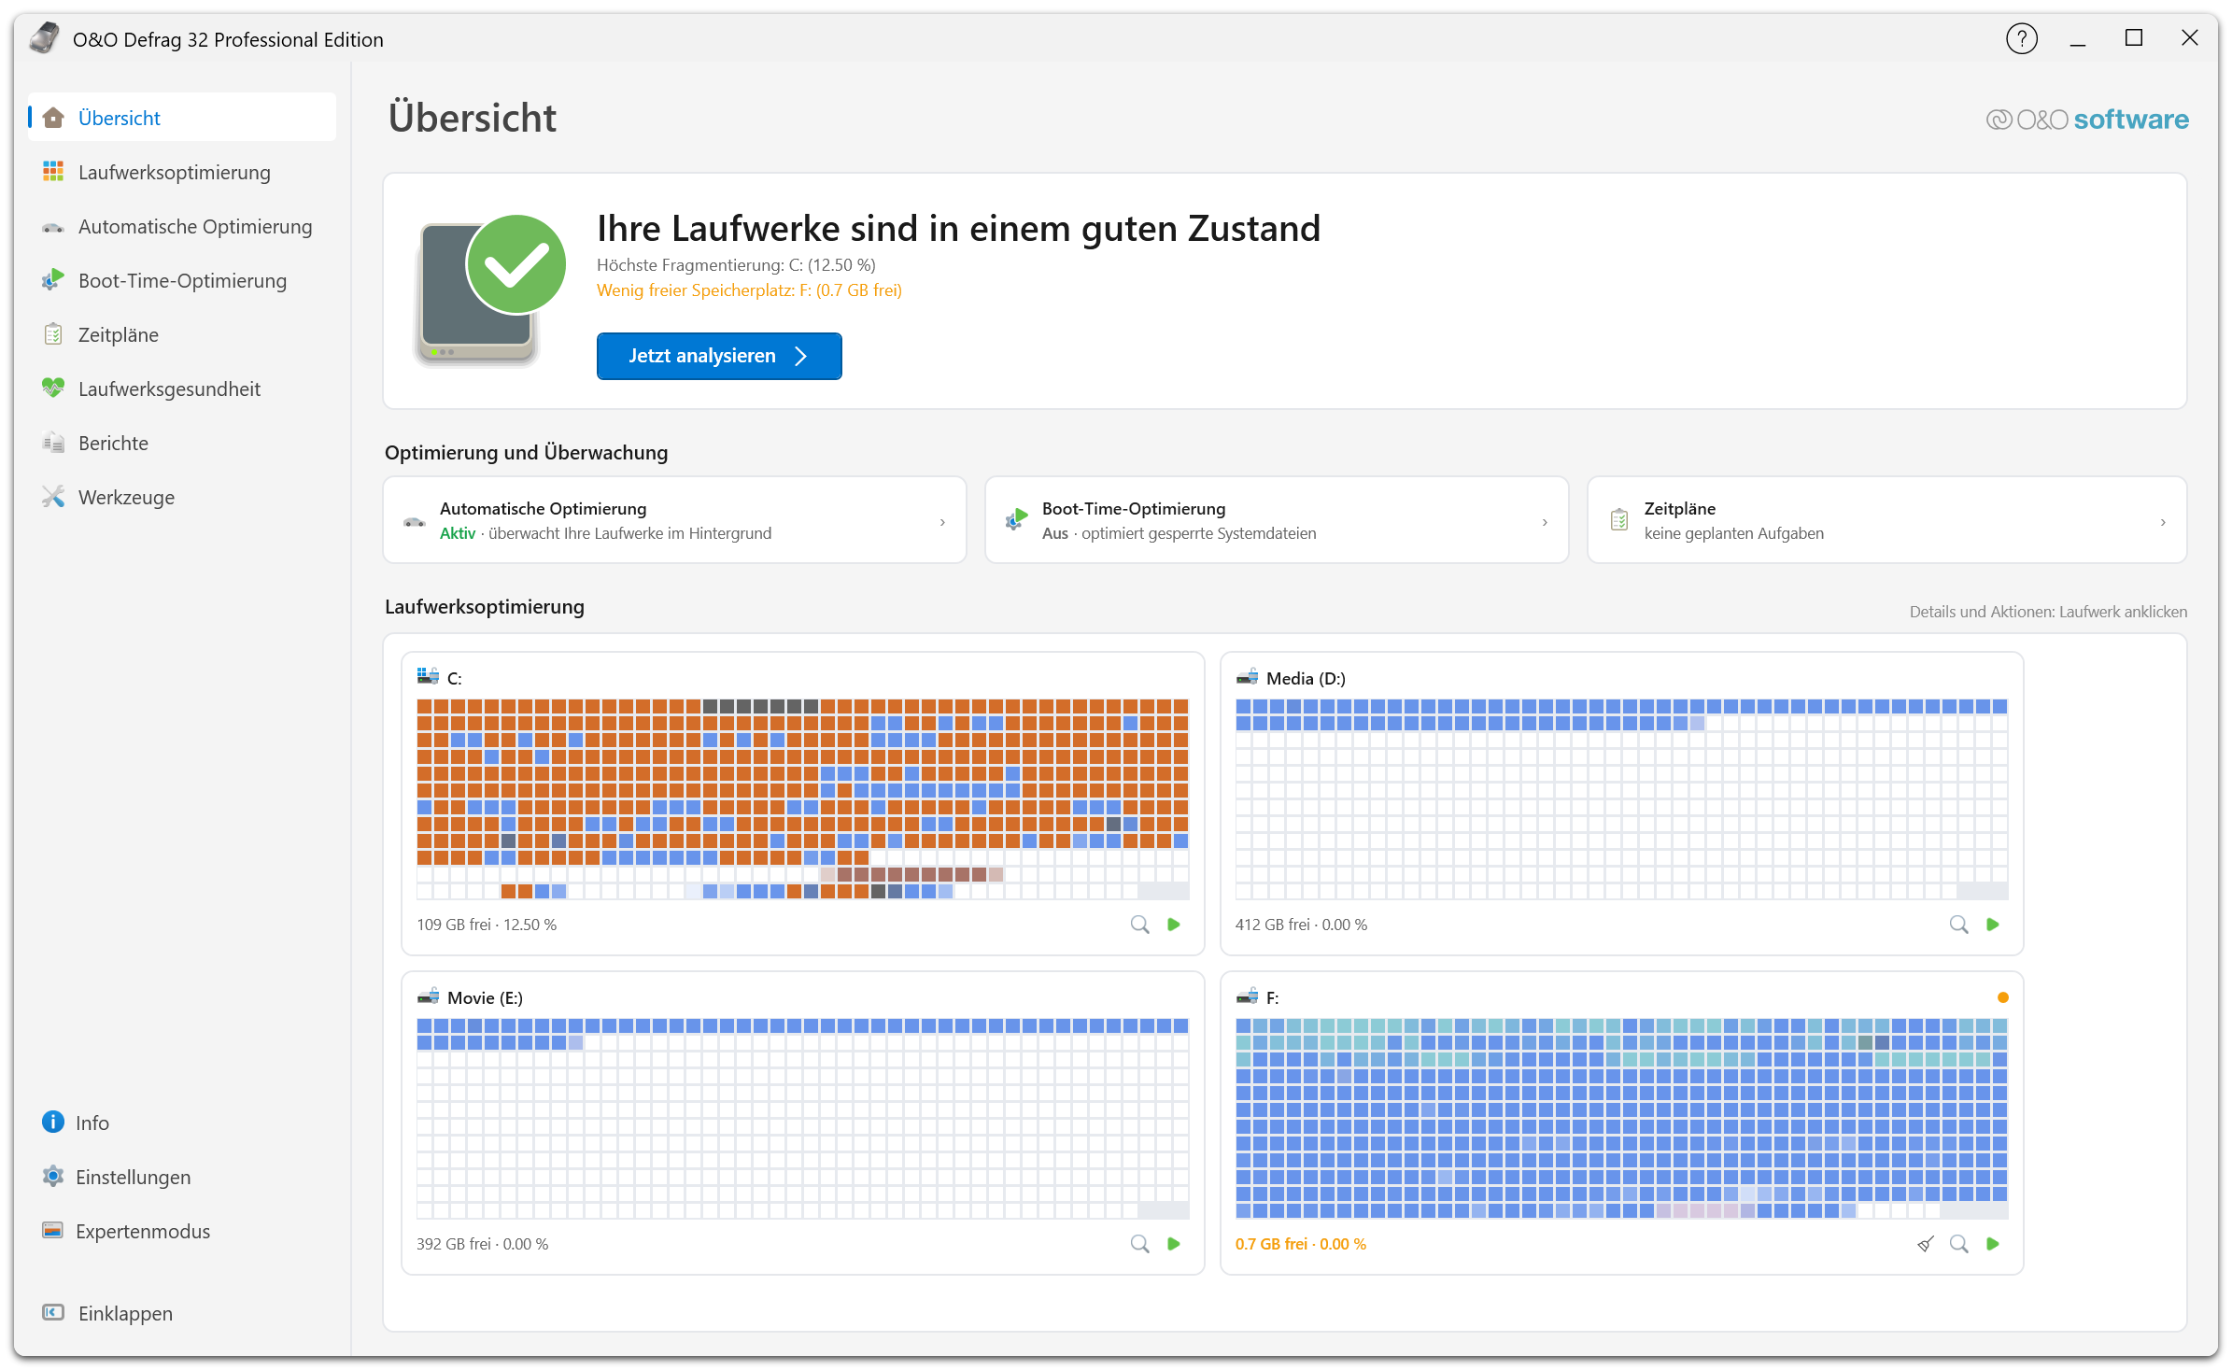The width and height of the screenshot is (2232, 1370).
Task: Click the F: drive cluster map
Action: (x=1621, y=1118)
